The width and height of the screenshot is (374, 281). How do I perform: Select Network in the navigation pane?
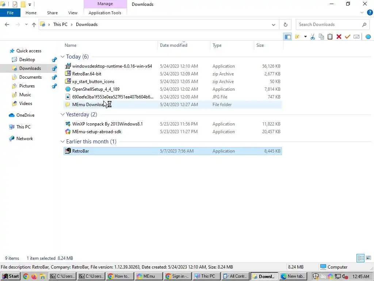(x=24, y=139)
